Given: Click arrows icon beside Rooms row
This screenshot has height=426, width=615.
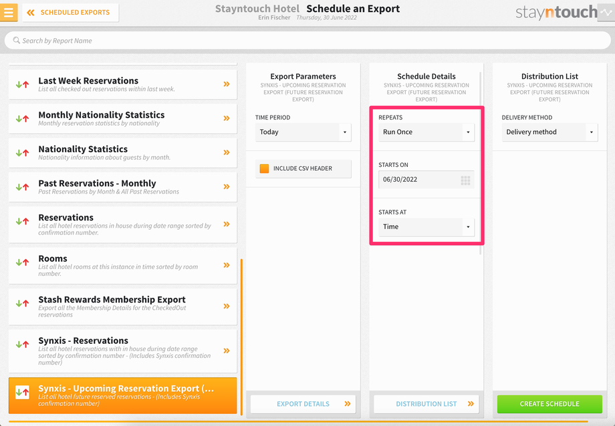Looking at the screenshot, I should pyautogui.click(x=22, y=262).
